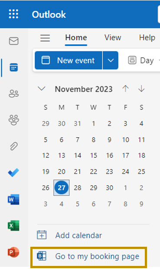Viewport: 160px width, 269px height.
Task: Open the Mail icon in sidebar
Action: [13, 41]
